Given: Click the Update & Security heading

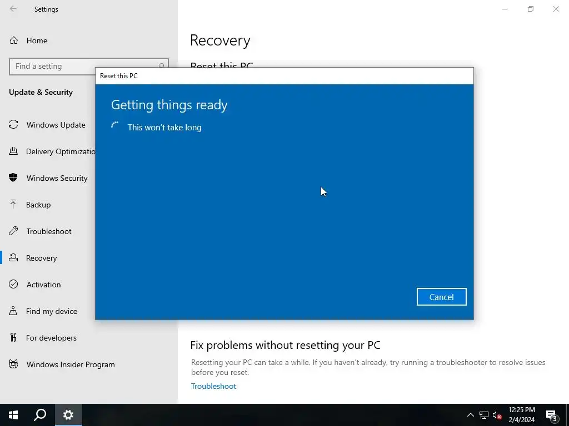Looking at the screenshot, I should click(x=41, y=93).
